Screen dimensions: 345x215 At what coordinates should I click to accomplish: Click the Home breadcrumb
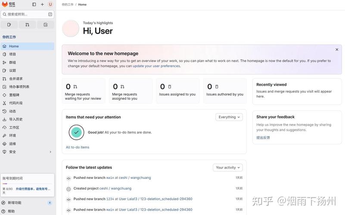[82, 4]
